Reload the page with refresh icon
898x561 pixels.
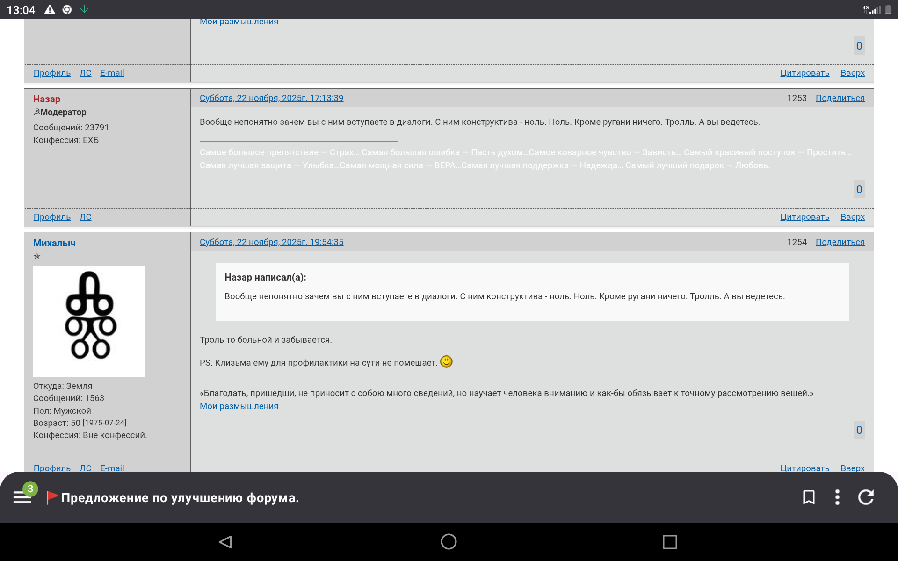point(866,497)
